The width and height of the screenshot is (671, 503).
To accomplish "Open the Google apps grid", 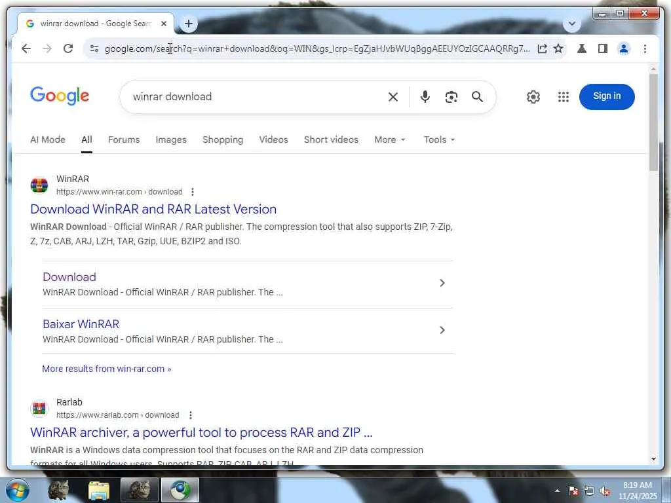I will tap(564, 97).
